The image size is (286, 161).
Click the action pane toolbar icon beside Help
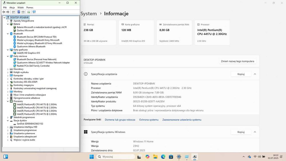[x=23, y=12]
